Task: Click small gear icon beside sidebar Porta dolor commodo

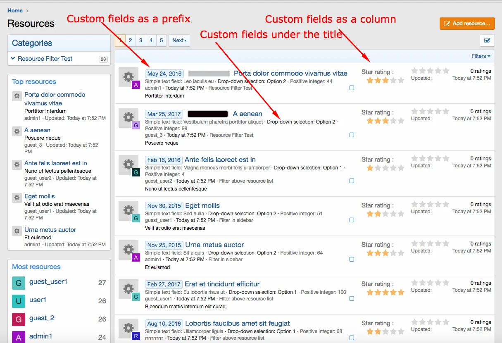Action: point(17,96)
